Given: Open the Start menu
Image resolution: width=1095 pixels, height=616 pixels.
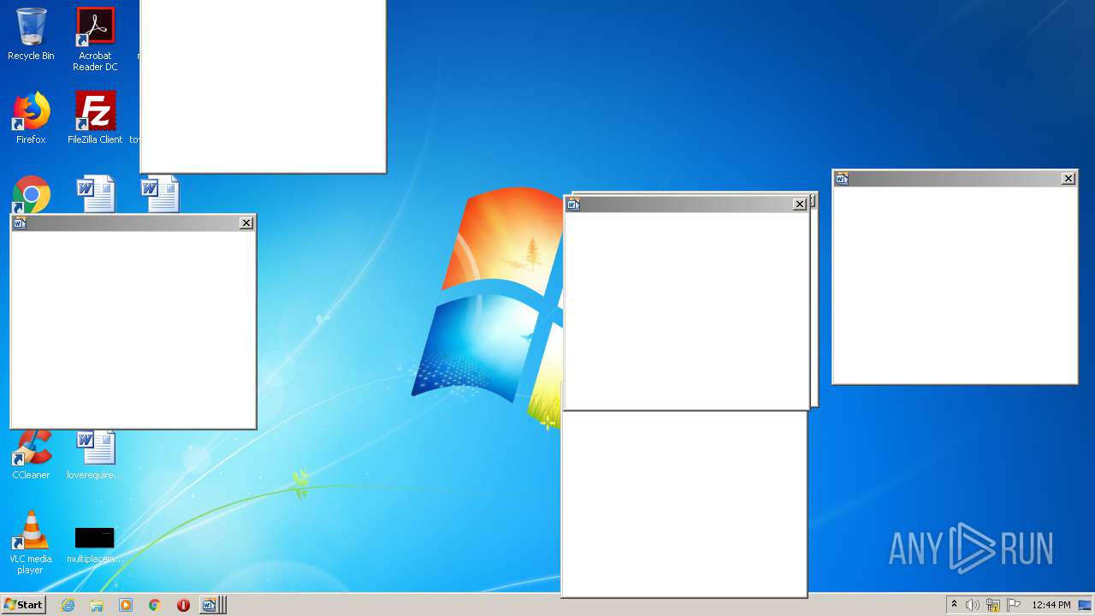Looking at the screenshot, I should (x=24, y=605).
